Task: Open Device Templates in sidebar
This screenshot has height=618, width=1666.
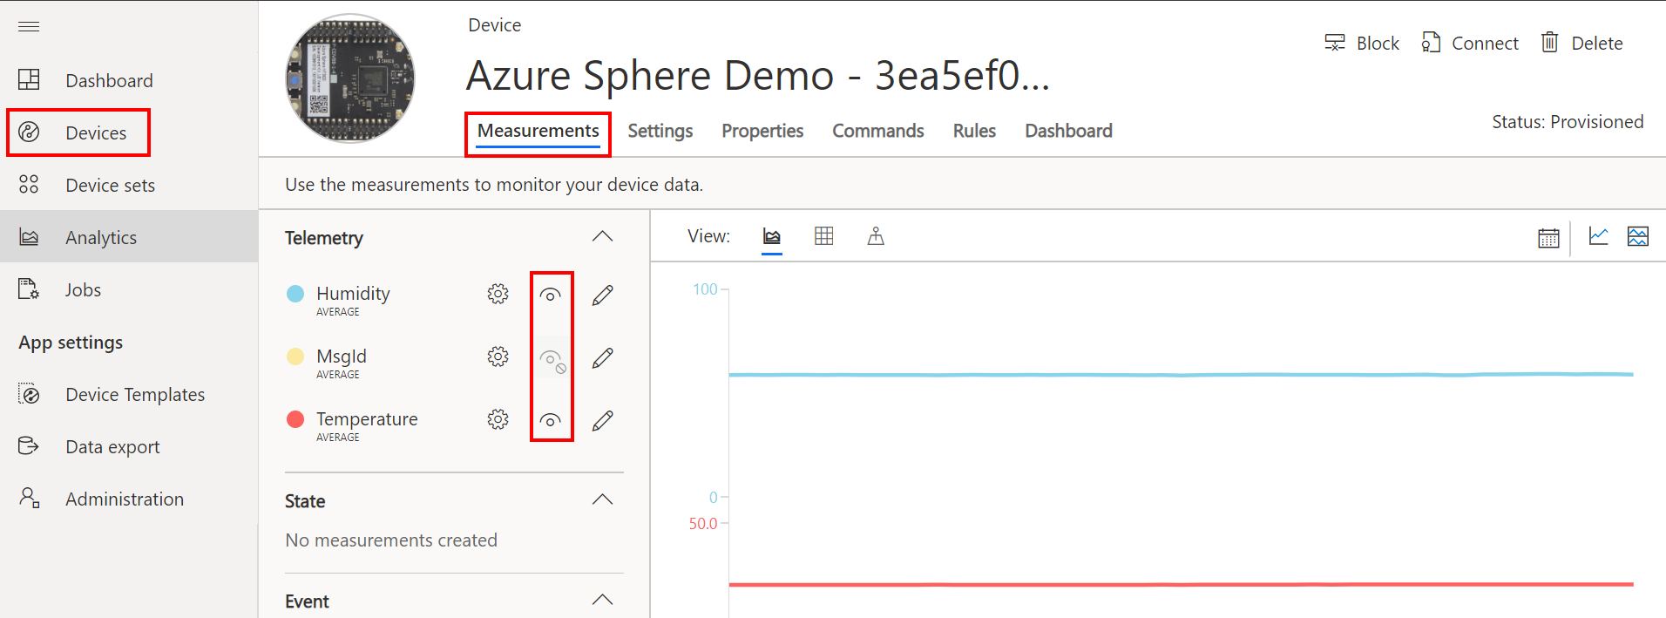Action: [135, 394]
